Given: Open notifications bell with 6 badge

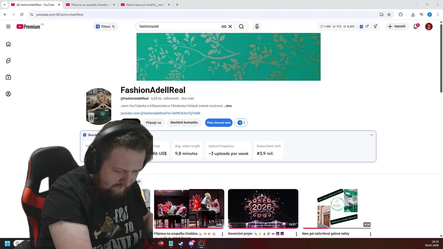Looking at the screenshot, I should coord(416,27).
